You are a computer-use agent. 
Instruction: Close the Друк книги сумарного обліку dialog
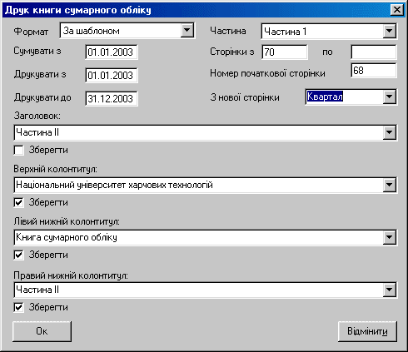(397, 10)
